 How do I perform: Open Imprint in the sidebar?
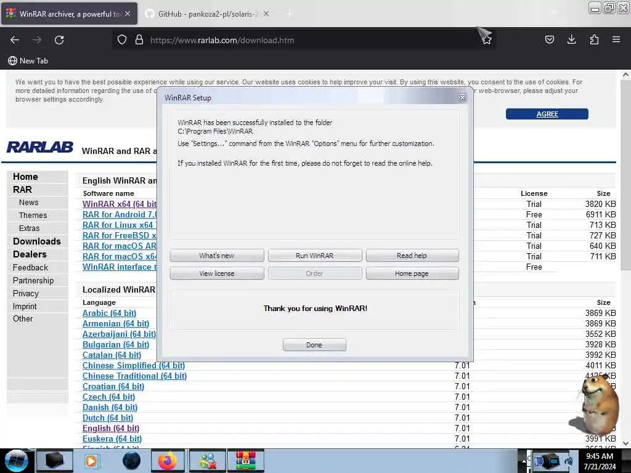pyautogui.click(x=25, y=306)
